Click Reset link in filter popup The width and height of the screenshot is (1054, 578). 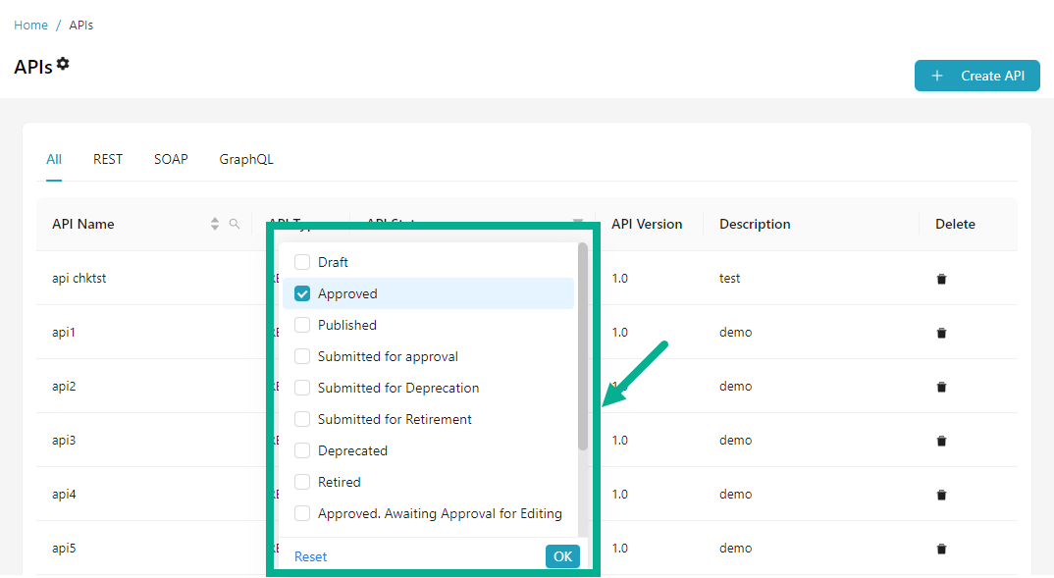[x=310, y=556]
